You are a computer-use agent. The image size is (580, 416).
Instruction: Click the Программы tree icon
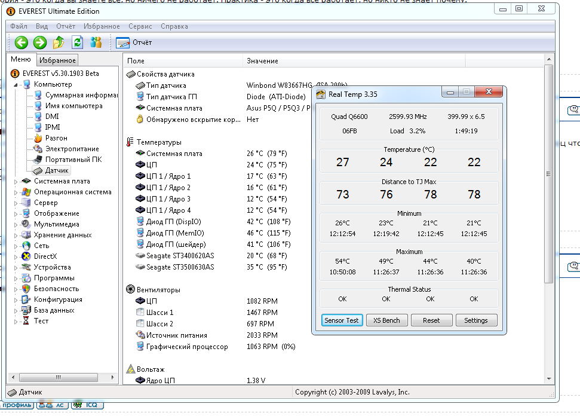tap(26, 278)
